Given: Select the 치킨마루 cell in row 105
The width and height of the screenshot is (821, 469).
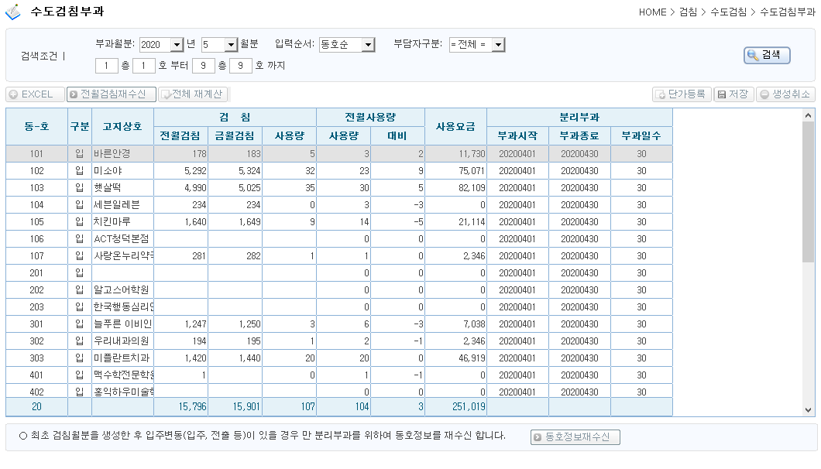Looking at the screenshot, I should point(122,222).
